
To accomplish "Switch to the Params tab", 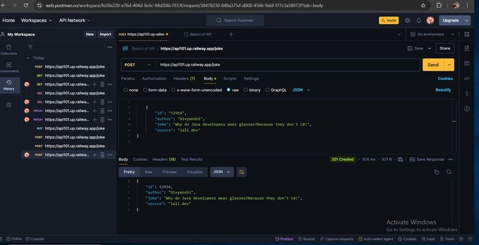I will click(x=128, y=79).
